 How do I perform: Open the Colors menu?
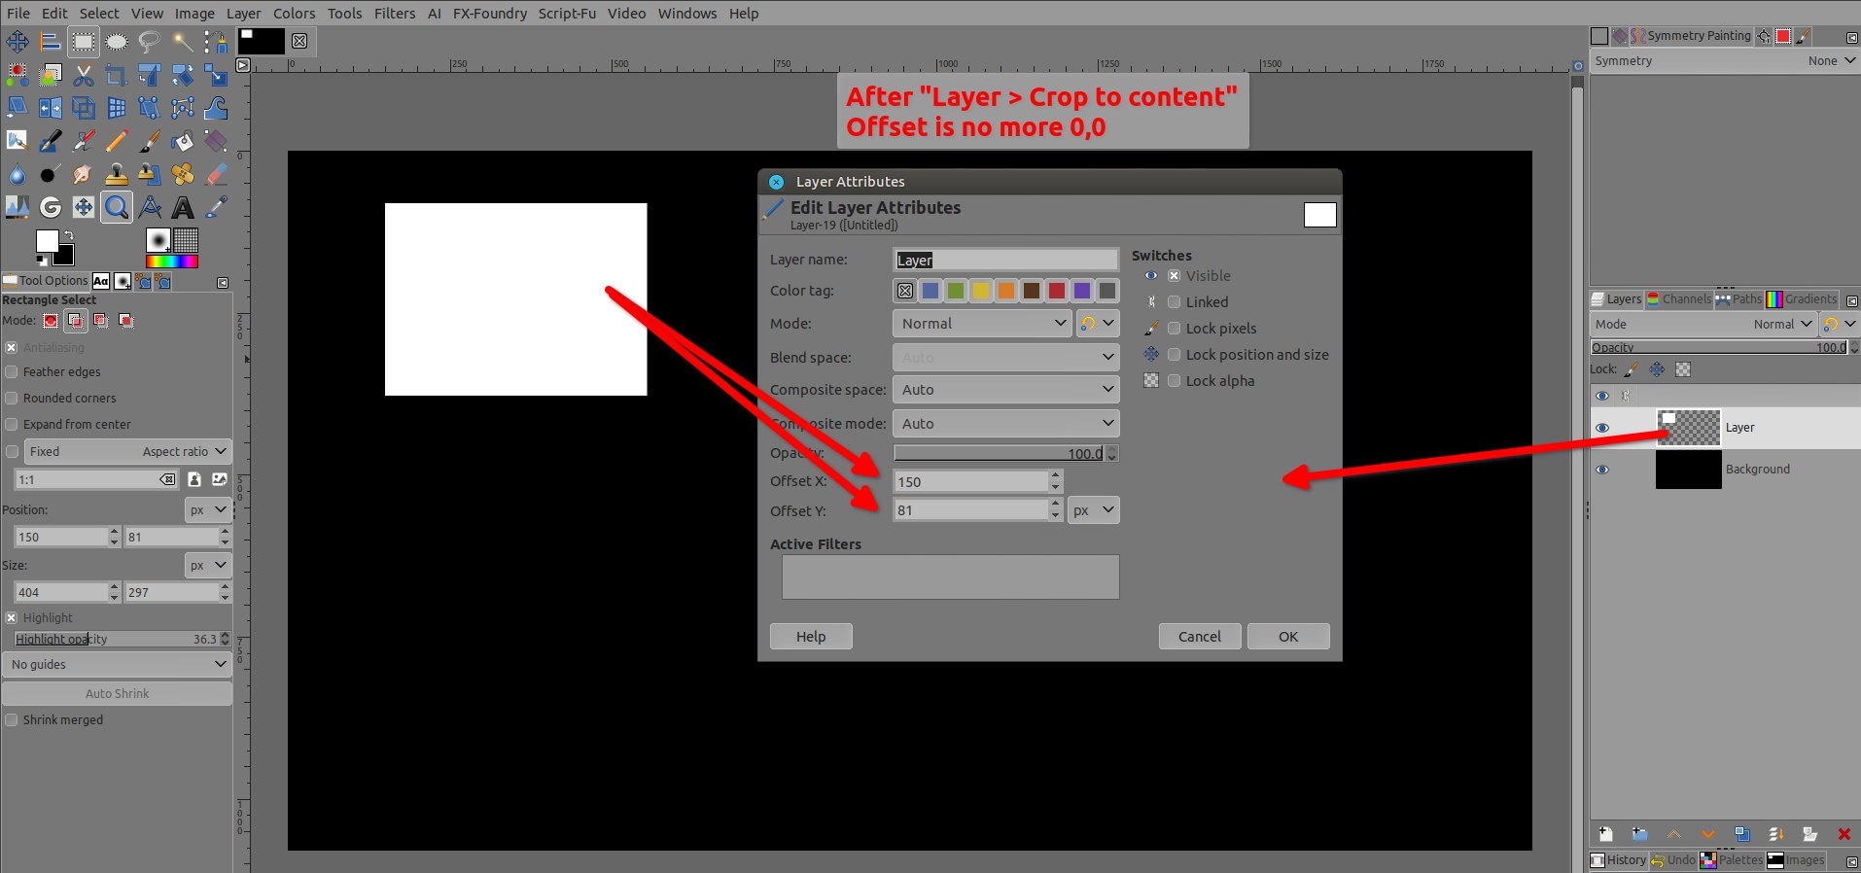pyautogui.click(x=294, y=14)
